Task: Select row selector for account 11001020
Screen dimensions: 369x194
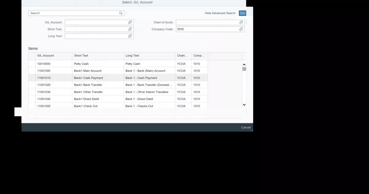Action: (x=32, y=85)
